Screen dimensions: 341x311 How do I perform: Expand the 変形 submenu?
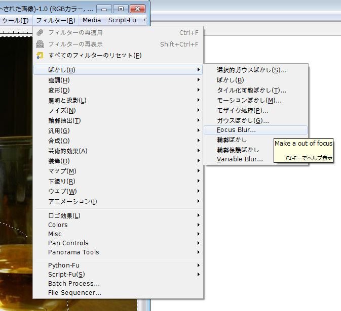point(59,91)
